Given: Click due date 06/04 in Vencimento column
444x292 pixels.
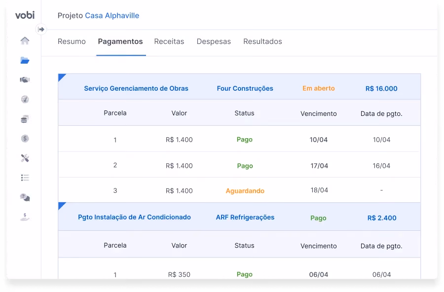Looking at the screenshot, I should tap(319, 274).
